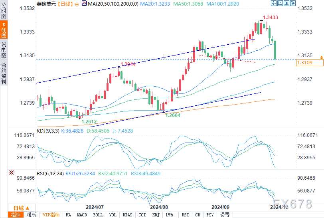Select the K线图 tab
The image size is (324, 218).
click(4, 30)
